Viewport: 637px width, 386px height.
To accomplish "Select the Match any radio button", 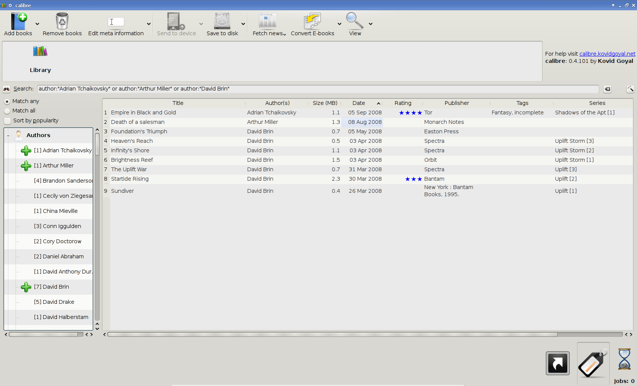I will (7, 102).
